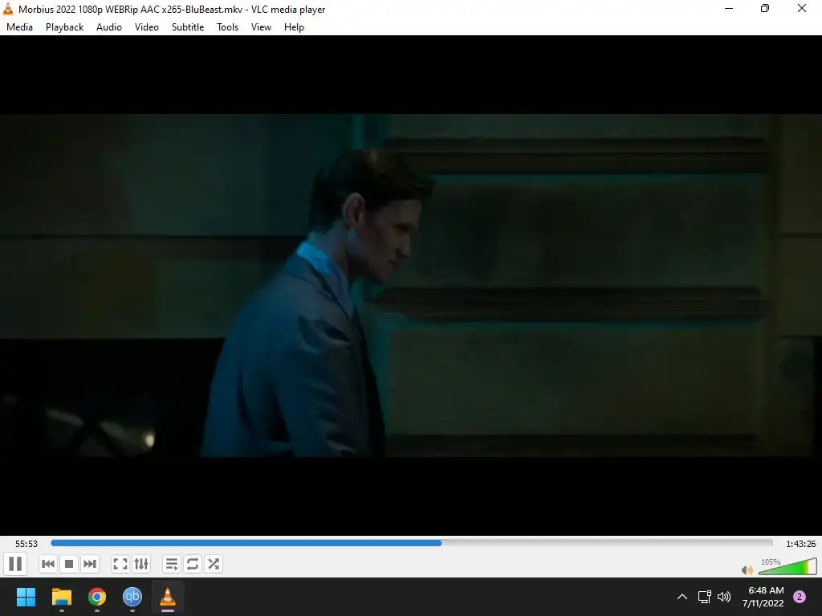Open the View menu
The width and height of the screenshot is (822, 616).
[261, 27]
